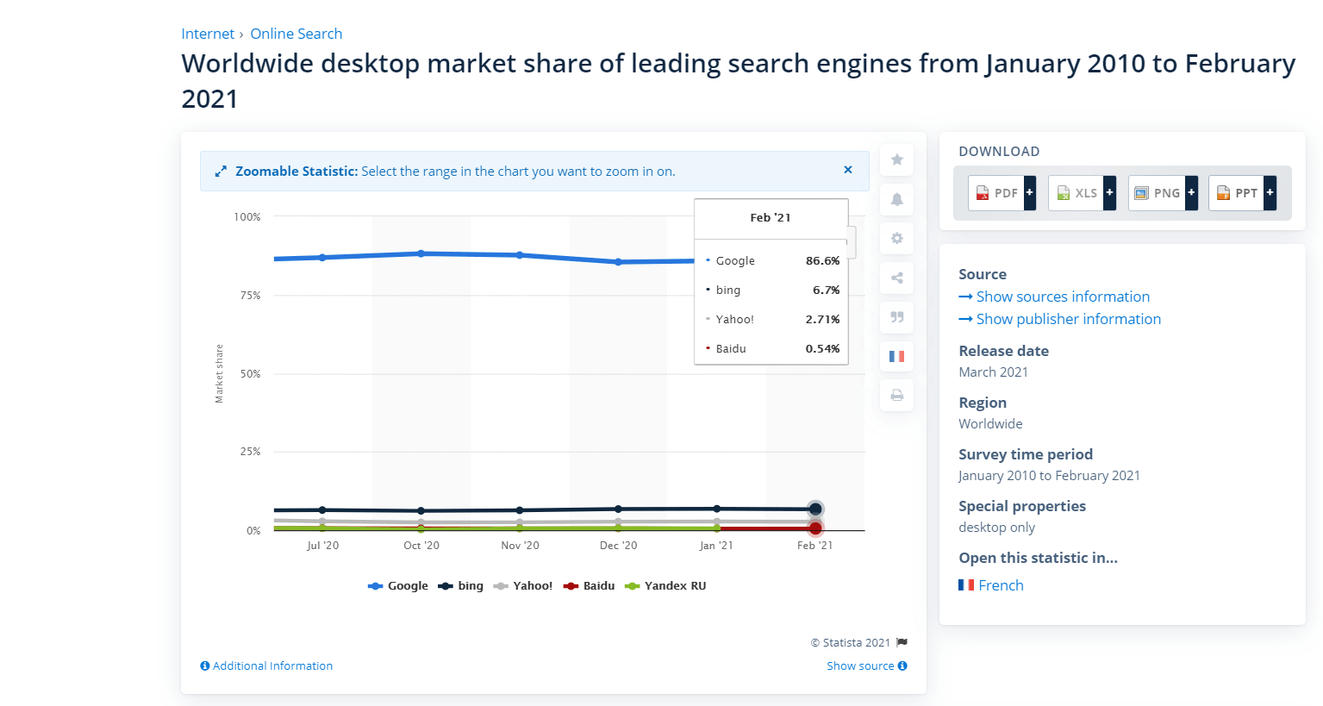1323x706 pixels.
Task: Open Internet breadcrumb link
Action: pos(208,34)
